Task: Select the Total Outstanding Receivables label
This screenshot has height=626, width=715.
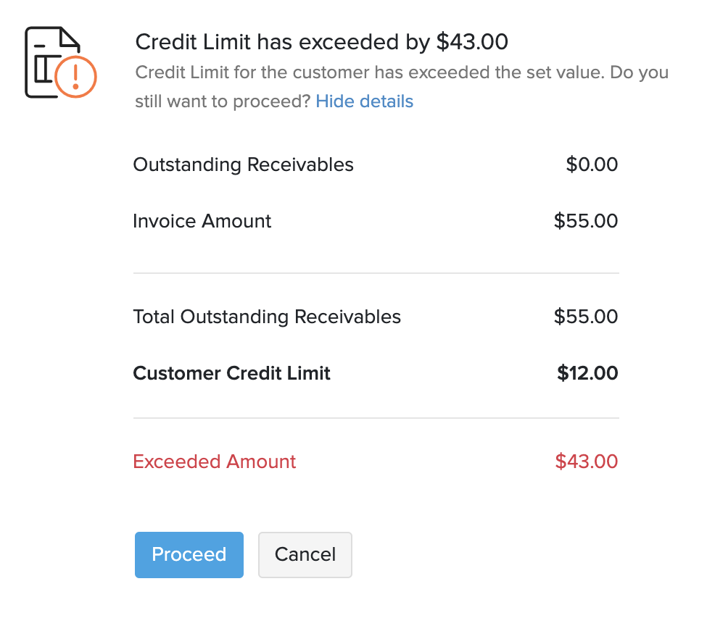Action: coord(267,317)
